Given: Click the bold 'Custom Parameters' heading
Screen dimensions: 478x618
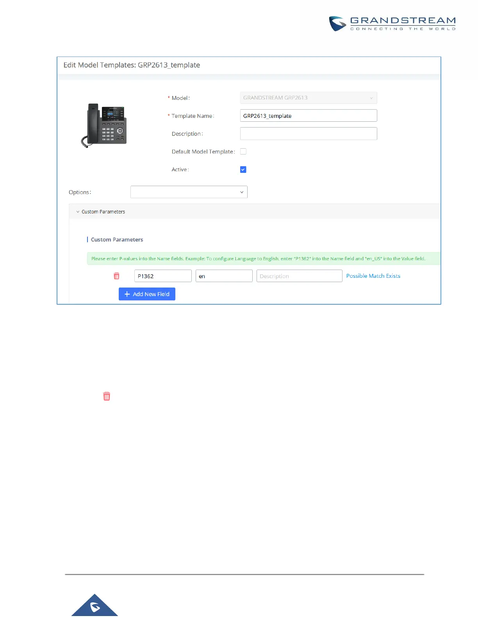Looking at the screenshot, I should pyautogui.click(x=117, y=240).
